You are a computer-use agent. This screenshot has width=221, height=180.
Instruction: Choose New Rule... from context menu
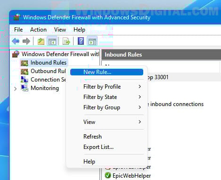[x=106, y=72]
